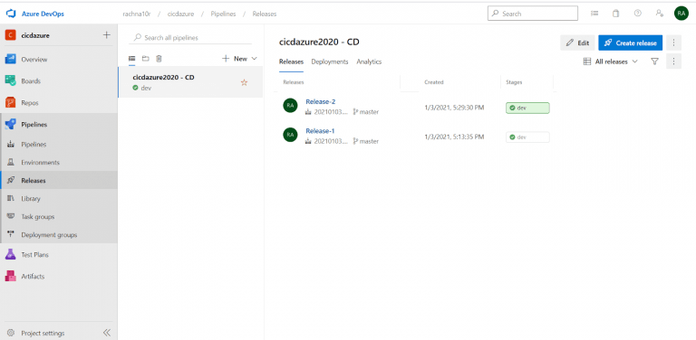The width and height of the screenshot is (696, 340).
Task: Open deleted pipelines trash icon
Action: (159, 59)
